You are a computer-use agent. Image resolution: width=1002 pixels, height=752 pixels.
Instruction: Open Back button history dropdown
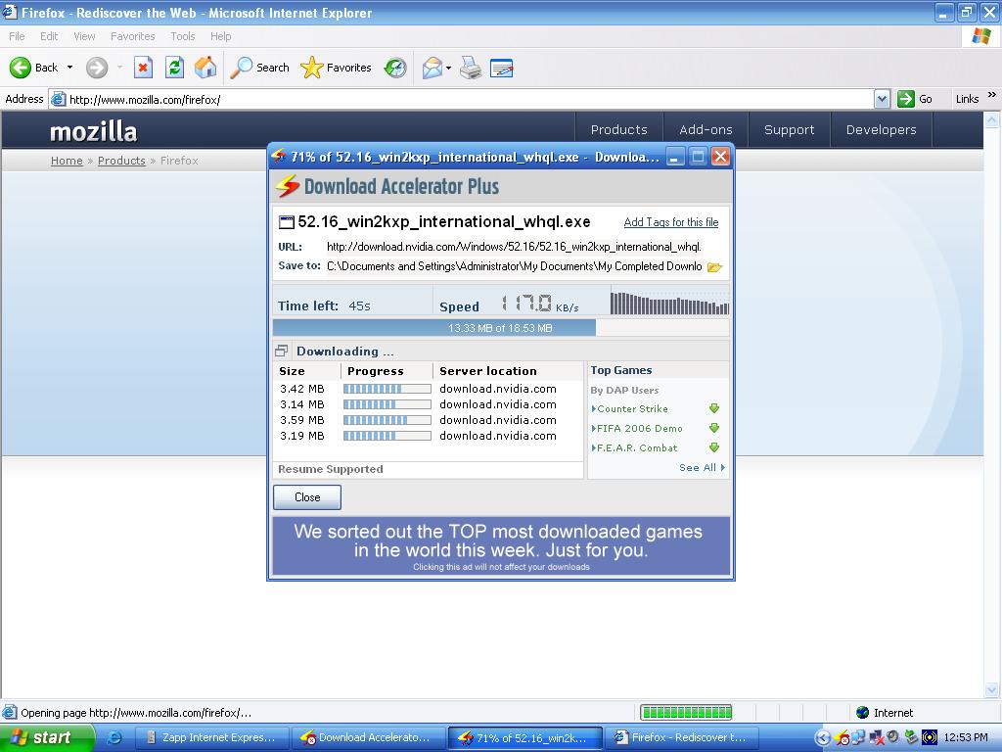point(69,68)
